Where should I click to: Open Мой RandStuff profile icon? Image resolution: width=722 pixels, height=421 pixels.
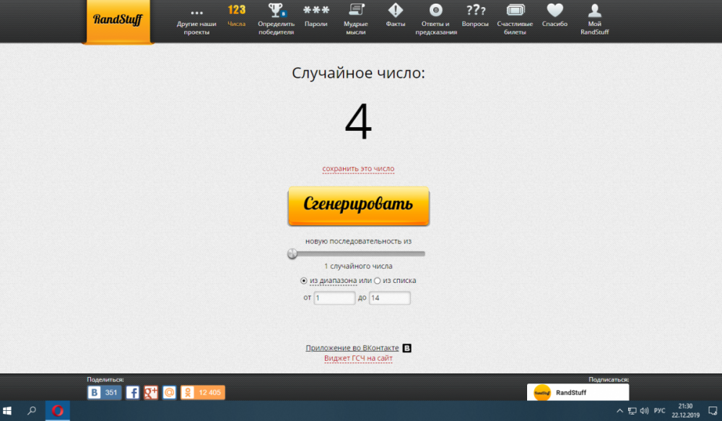pyautogui.click(x=594, y=10)
